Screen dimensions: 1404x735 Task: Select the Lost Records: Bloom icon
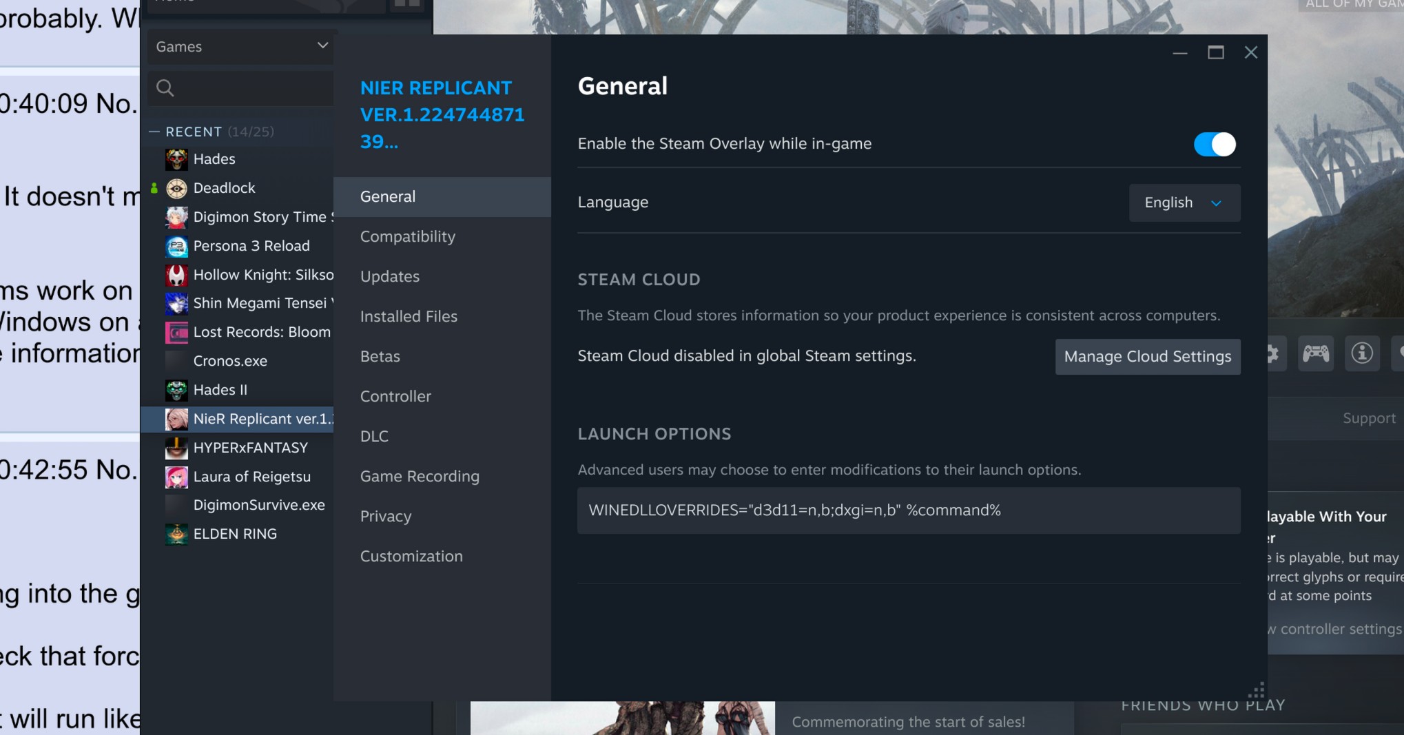[176, 332]
